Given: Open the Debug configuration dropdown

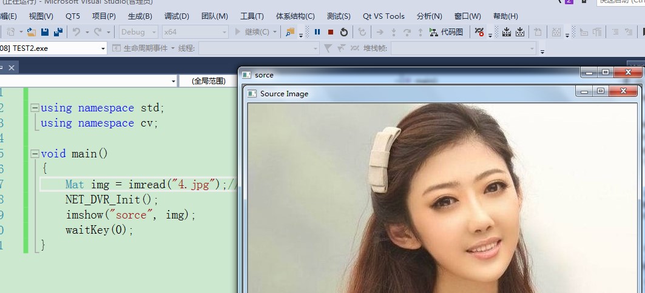Looking at the screenshot, I should tap(138, 32).
